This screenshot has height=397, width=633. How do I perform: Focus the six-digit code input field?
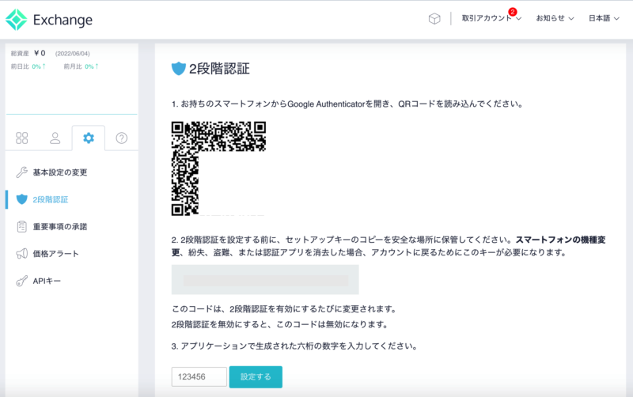point(199,376)
